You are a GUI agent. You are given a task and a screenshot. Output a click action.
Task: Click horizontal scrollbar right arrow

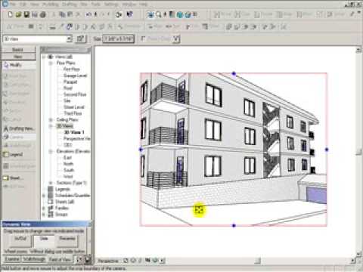coord(353,261)
